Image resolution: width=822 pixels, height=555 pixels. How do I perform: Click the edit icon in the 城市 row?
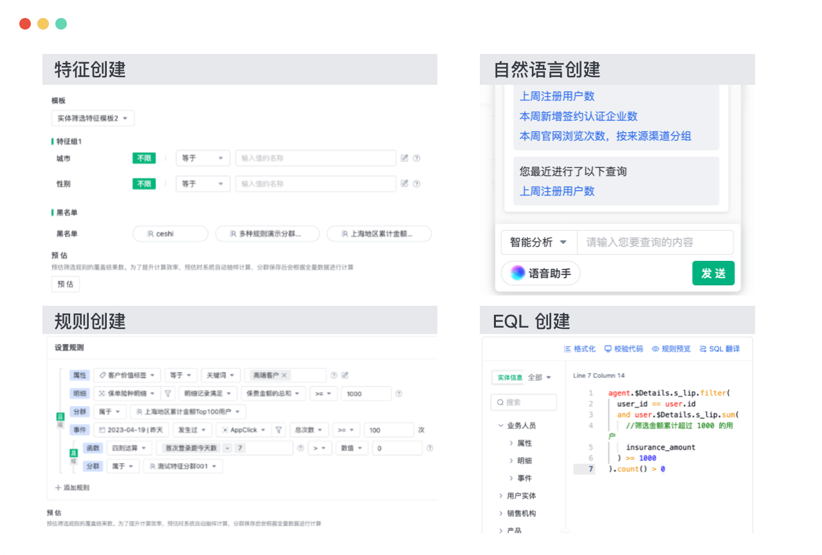405,158
